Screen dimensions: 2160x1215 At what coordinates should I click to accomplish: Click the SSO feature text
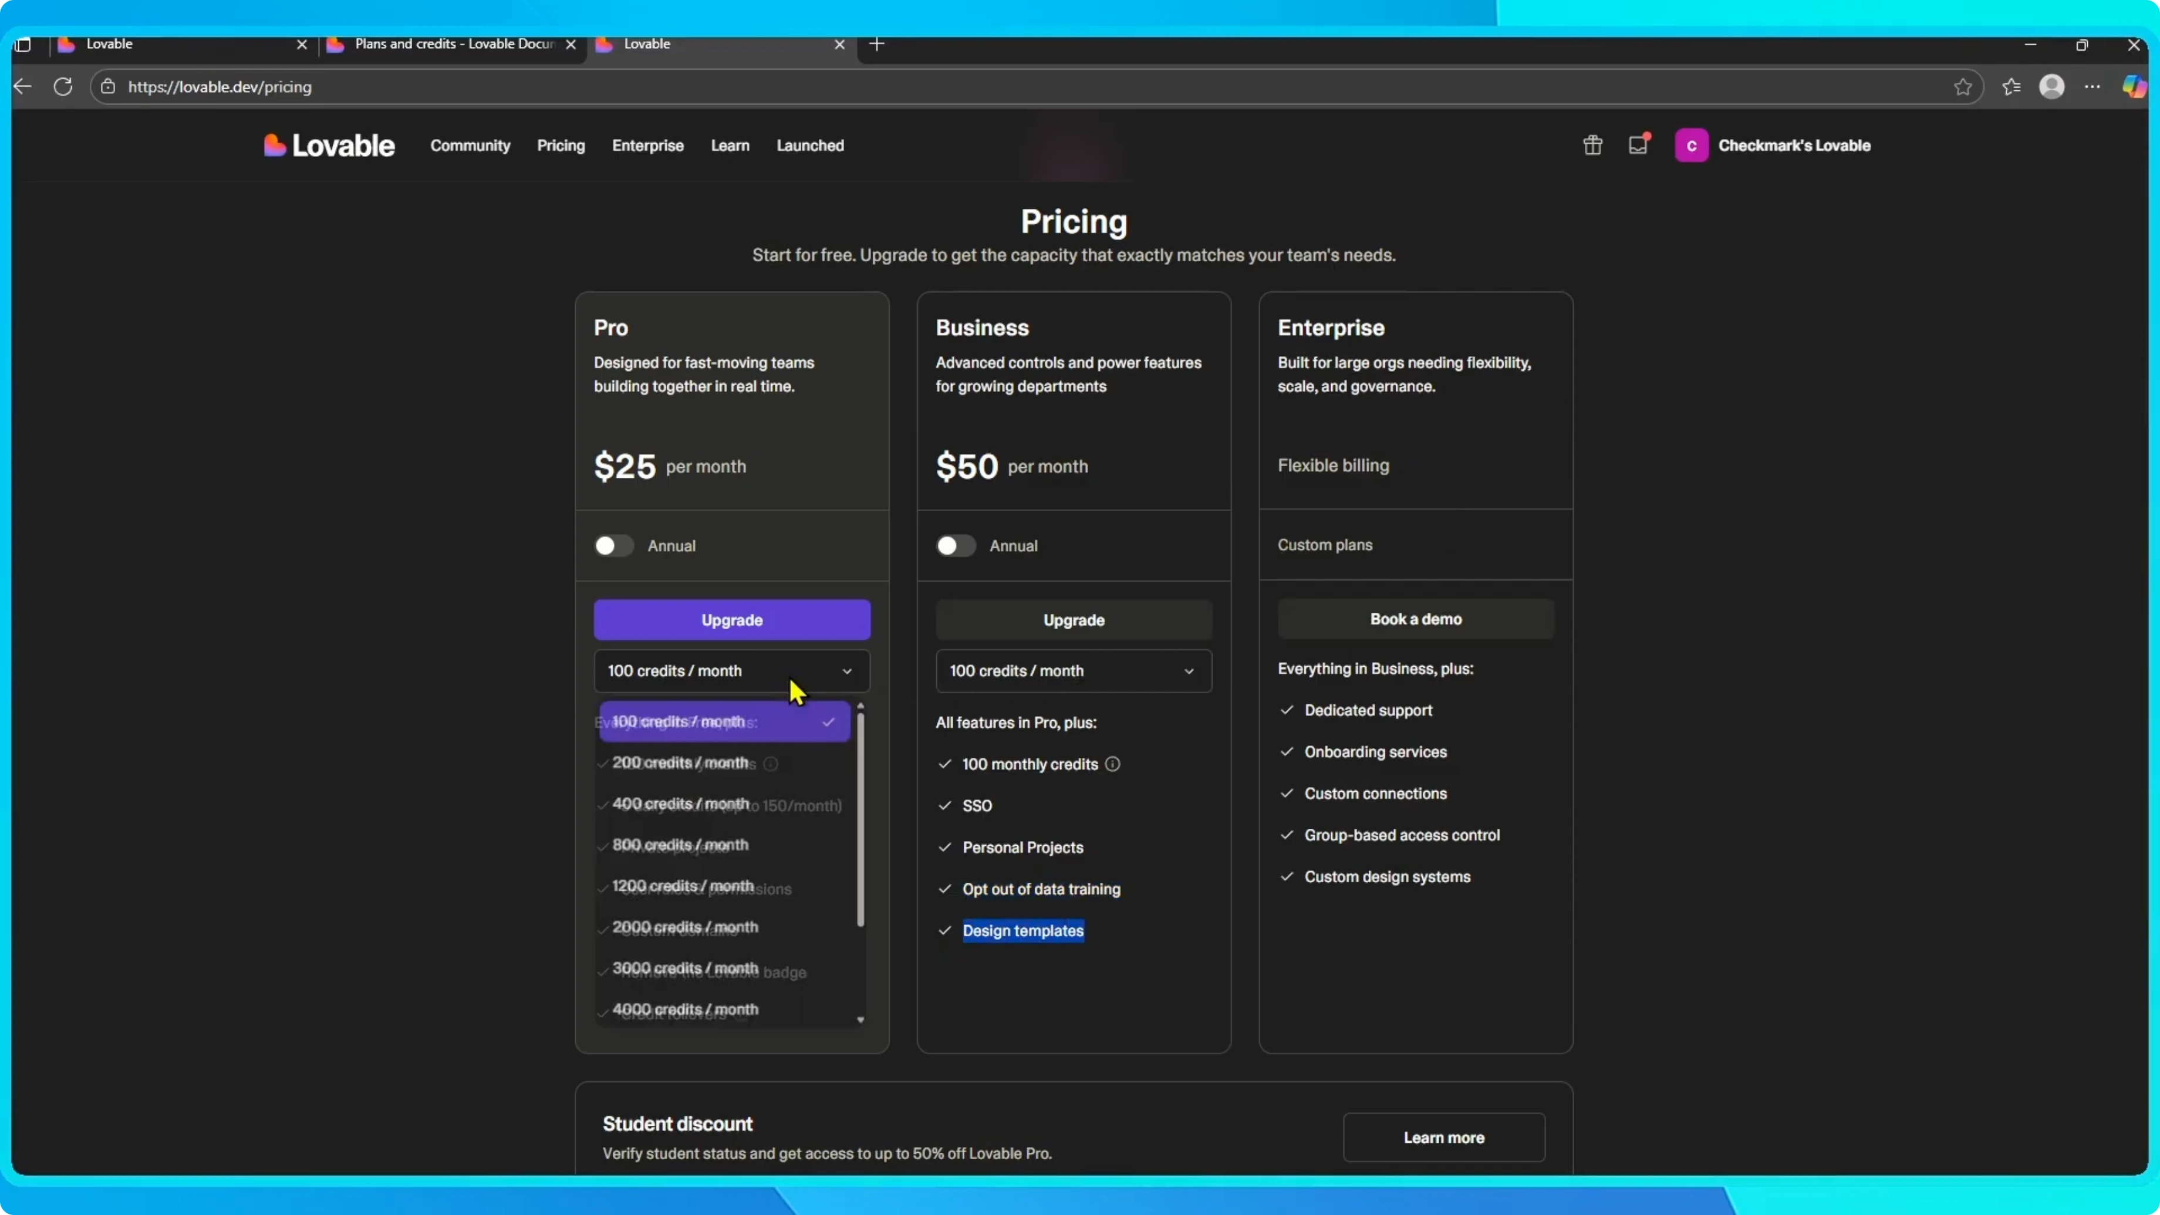977,806
